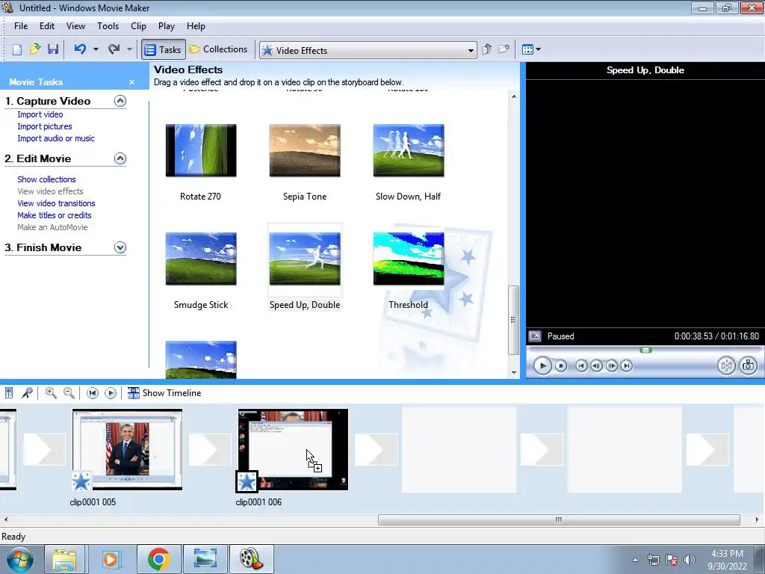Open the Clip menu
This screenshot has height=574, width=765.
click(138, 26)
